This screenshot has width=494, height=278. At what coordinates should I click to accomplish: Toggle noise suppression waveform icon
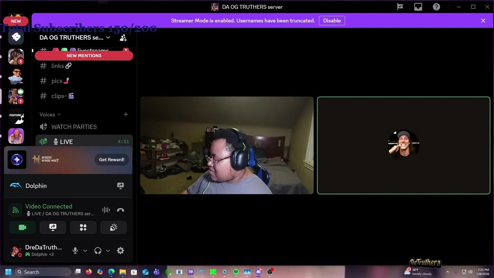click(x=106, y=210)
